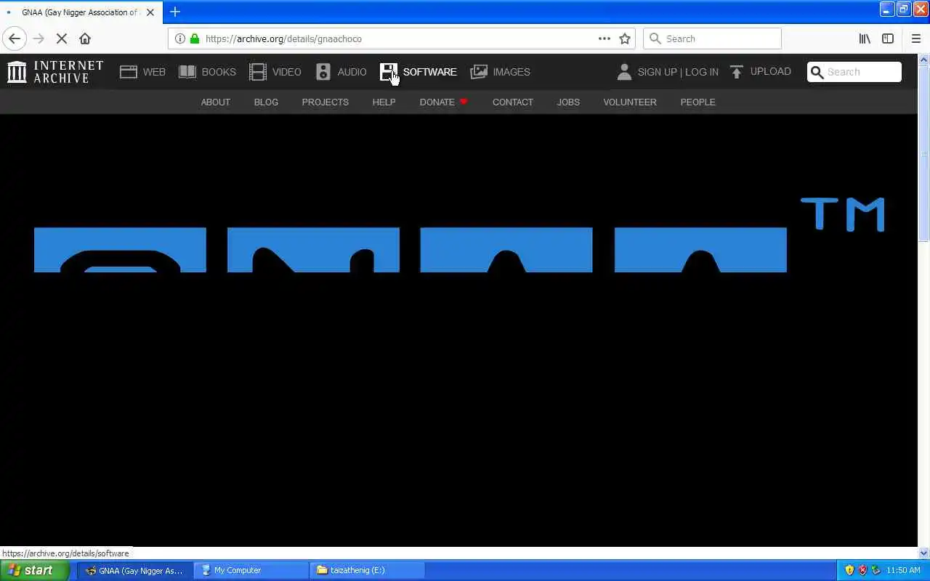The height and width of the screenshot is (581, 930).
Task: Click the Safely Remove Hardware tray icon
Action: point(876,570)
